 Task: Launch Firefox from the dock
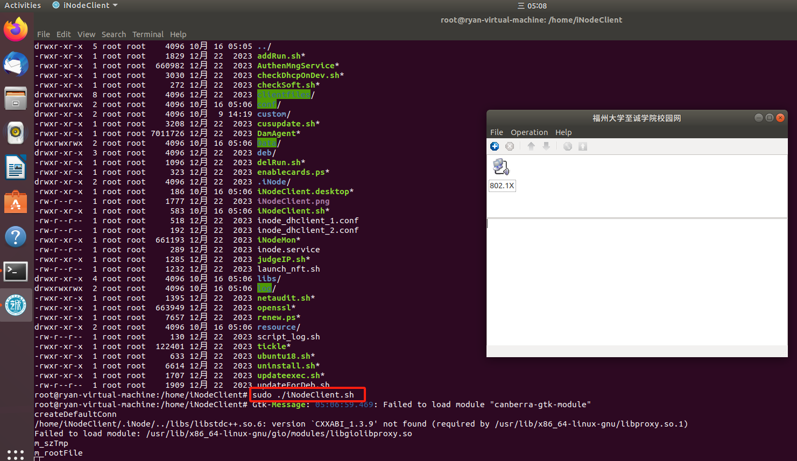click(x=16, y=30)
